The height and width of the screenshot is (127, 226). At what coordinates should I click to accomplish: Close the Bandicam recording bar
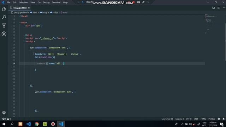click(x=148, y=2)
